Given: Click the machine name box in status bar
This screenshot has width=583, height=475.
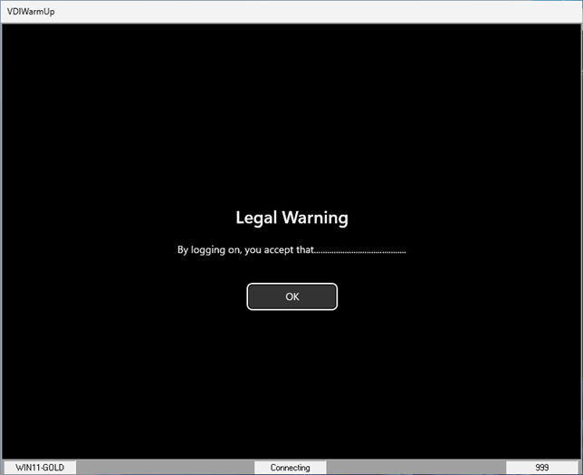Looking at the screenshot, I should tap(38, 468).
